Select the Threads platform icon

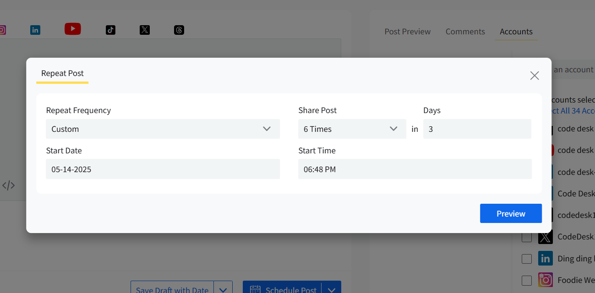click(179, 30)
